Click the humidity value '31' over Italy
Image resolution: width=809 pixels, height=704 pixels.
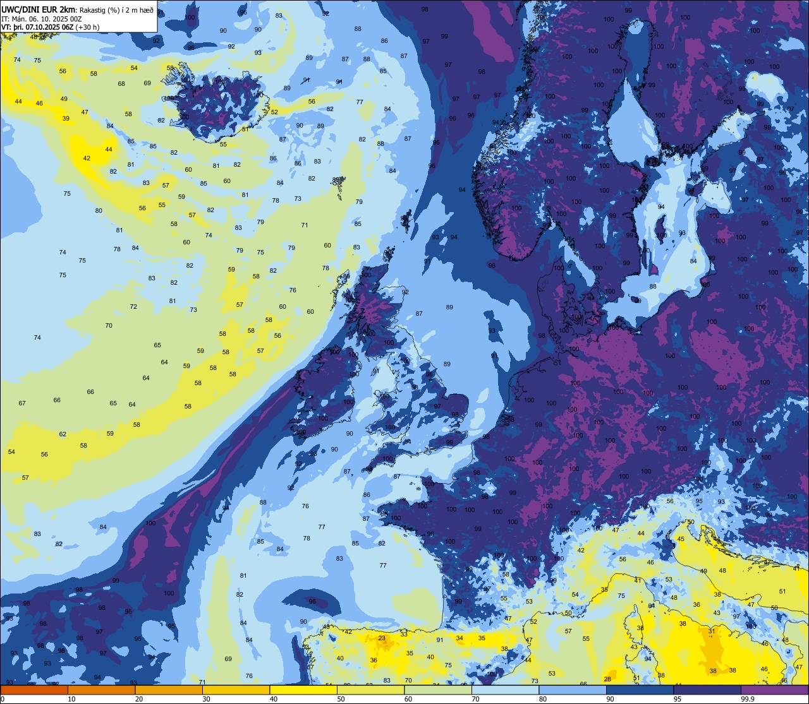[x=712, y=631]
